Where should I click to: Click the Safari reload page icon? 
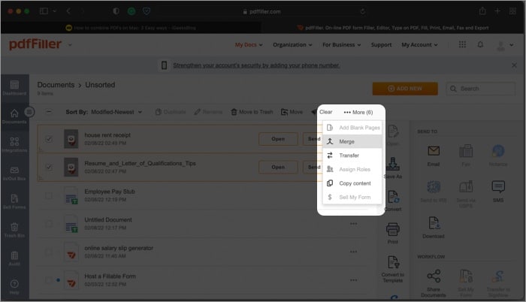[363, 11]
